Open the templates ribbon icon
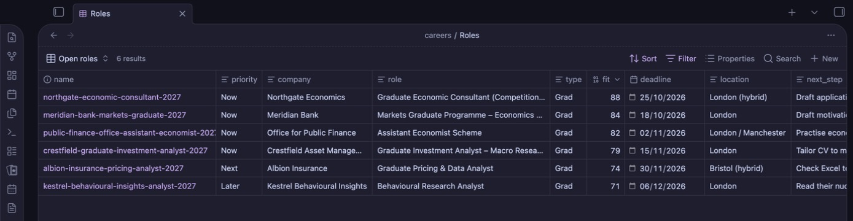 12,114
